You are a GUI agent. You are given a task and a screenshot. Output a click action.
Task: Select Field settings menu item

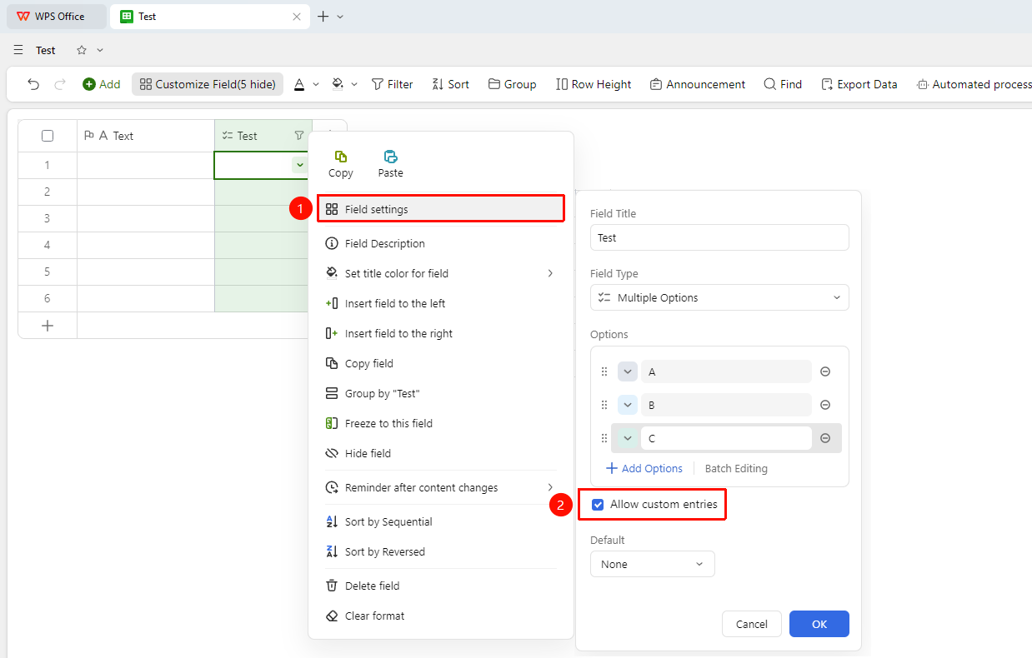pos(441,209)
